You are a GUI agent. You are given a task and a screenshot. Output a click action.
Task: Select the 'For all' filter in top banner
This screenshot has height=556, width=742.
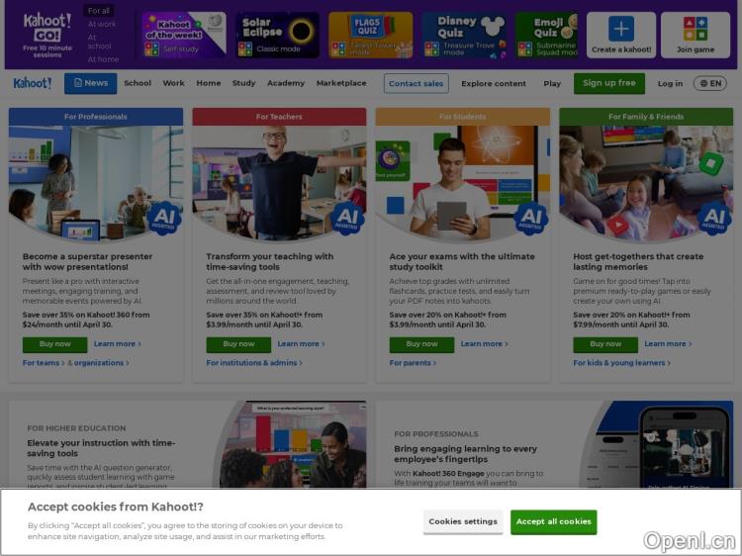[x=98, y=11]
